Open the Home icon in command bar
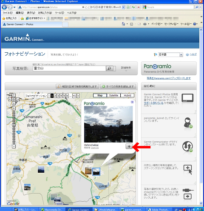 click(x=123, y=24)
